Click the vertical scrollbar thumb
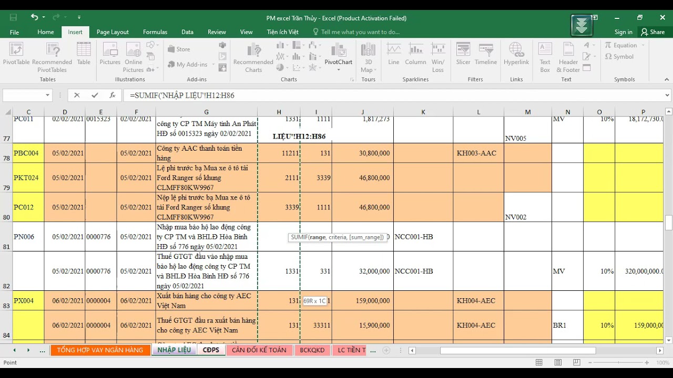The image size is (673, 378). (668, 223)
